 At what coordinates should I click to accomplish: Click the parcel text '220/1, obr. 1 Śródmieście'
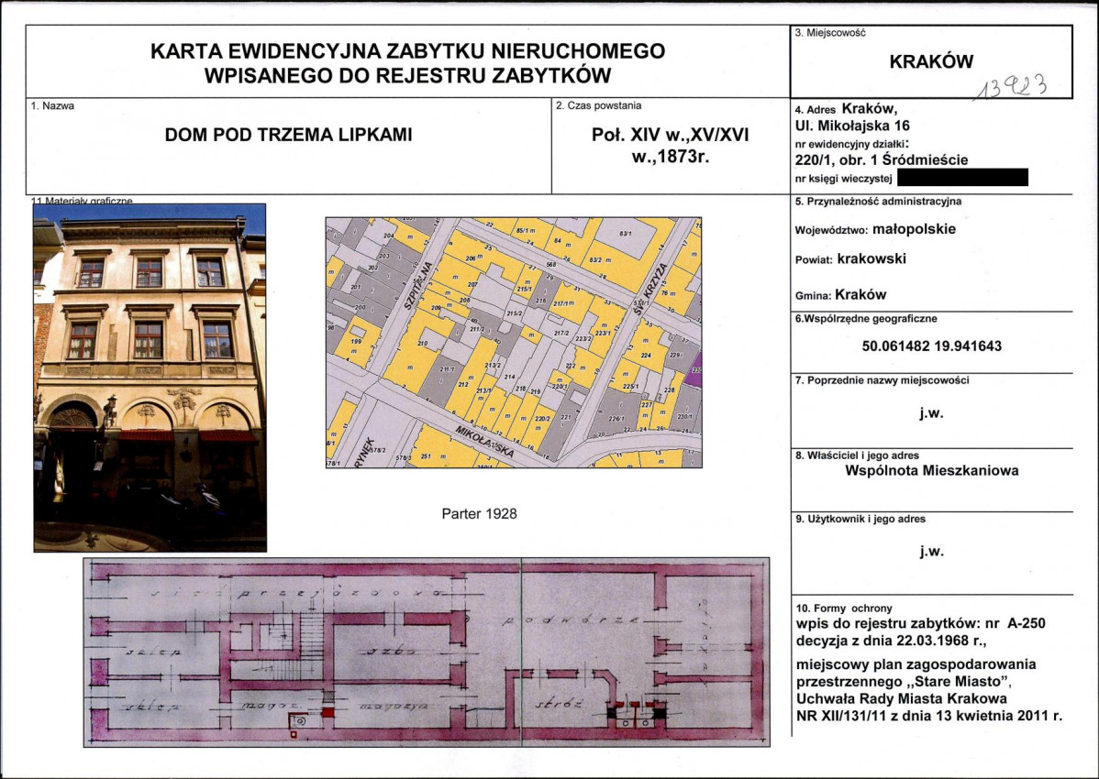pos(882,159)
